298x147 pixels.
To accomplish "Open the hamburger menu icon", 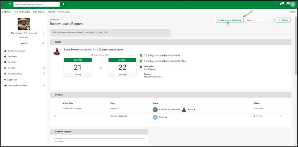I will click(10, 4).
